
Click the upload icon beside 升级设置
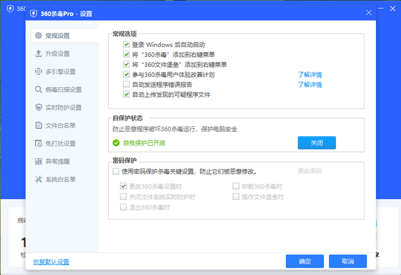coord(38,54)
